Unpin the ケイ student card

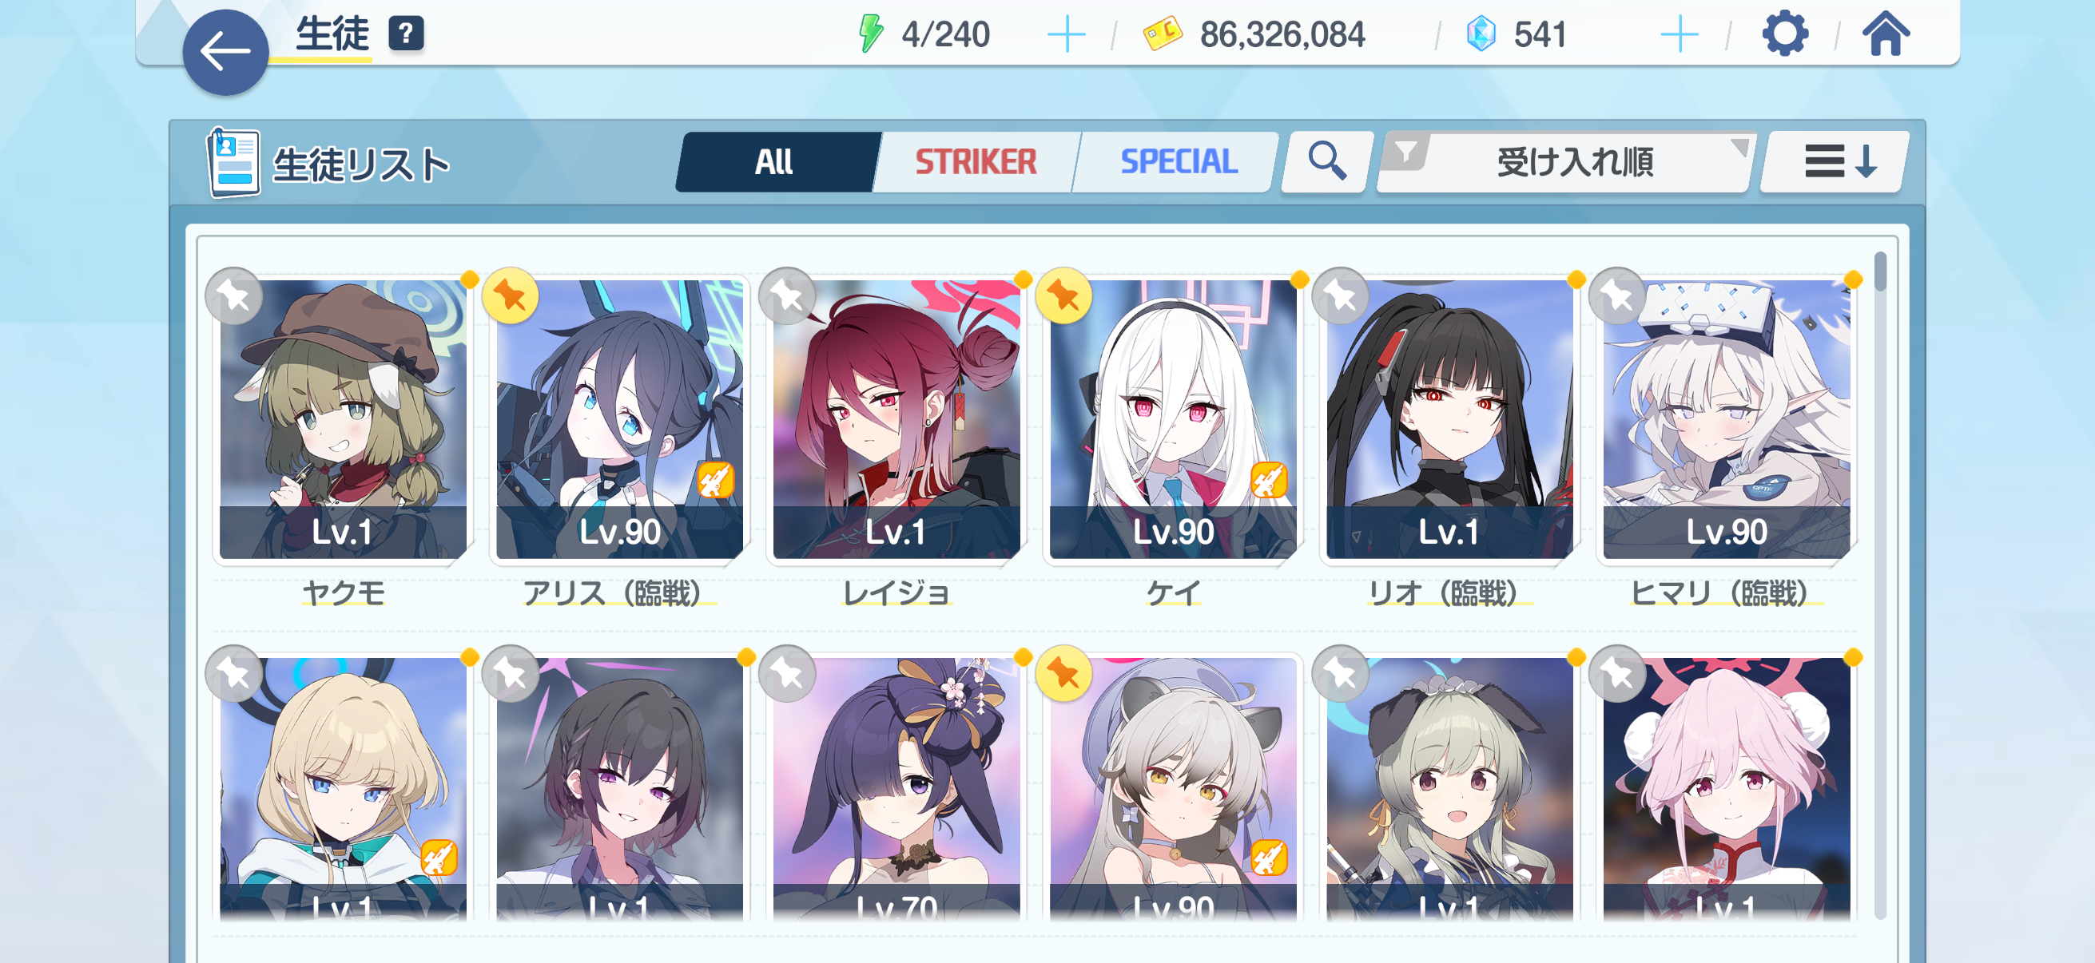pyautogui.click(x=1063, y=295)
